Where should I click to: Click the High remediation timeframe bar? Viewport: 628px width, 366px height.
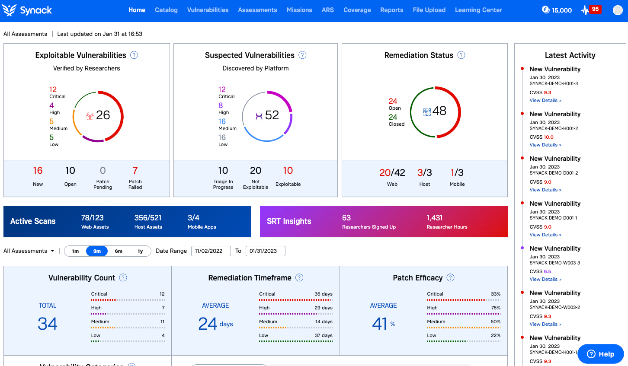[x=296, y=313]
